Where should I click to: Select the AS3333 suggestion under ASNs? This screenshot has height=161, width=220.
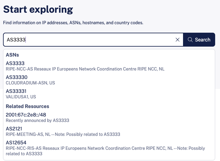pos(15,63)
